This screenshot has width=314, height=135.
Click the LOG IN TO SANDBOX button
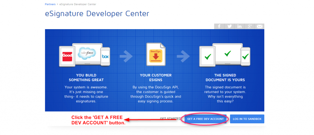[x=247, y=119]
